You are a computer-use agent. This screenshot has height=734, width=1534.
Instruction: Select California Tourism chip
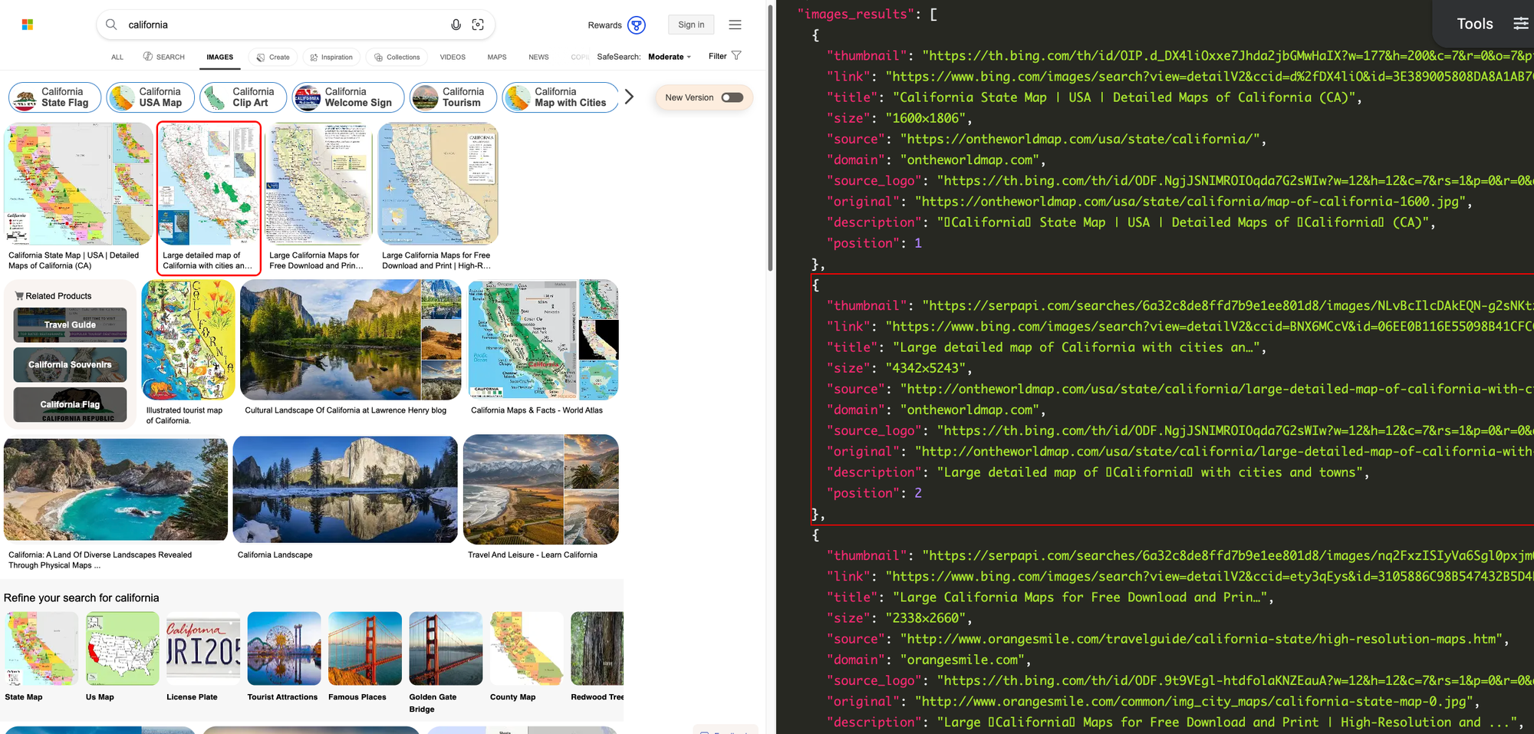click(453, 97)
